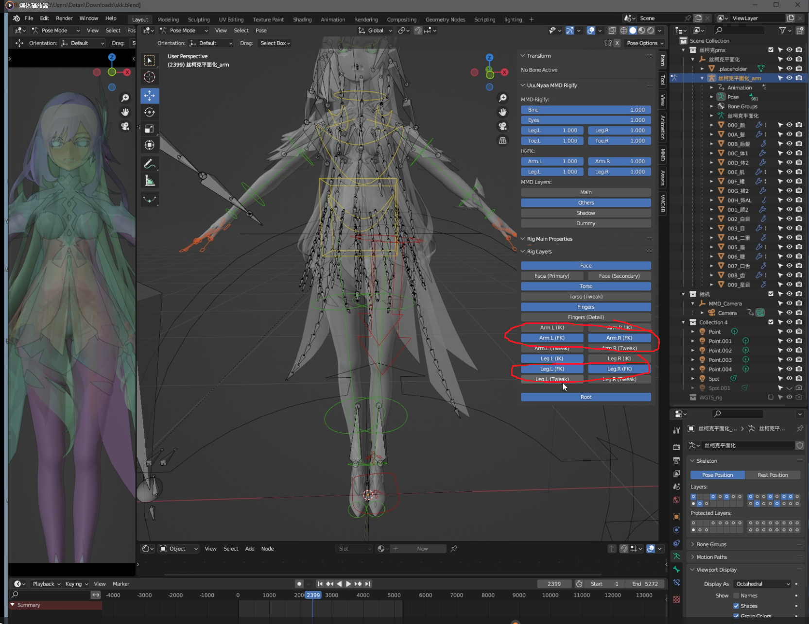
Task: Select the Scale tool icon
Action: pyautogui.click(x=150, y=129)
